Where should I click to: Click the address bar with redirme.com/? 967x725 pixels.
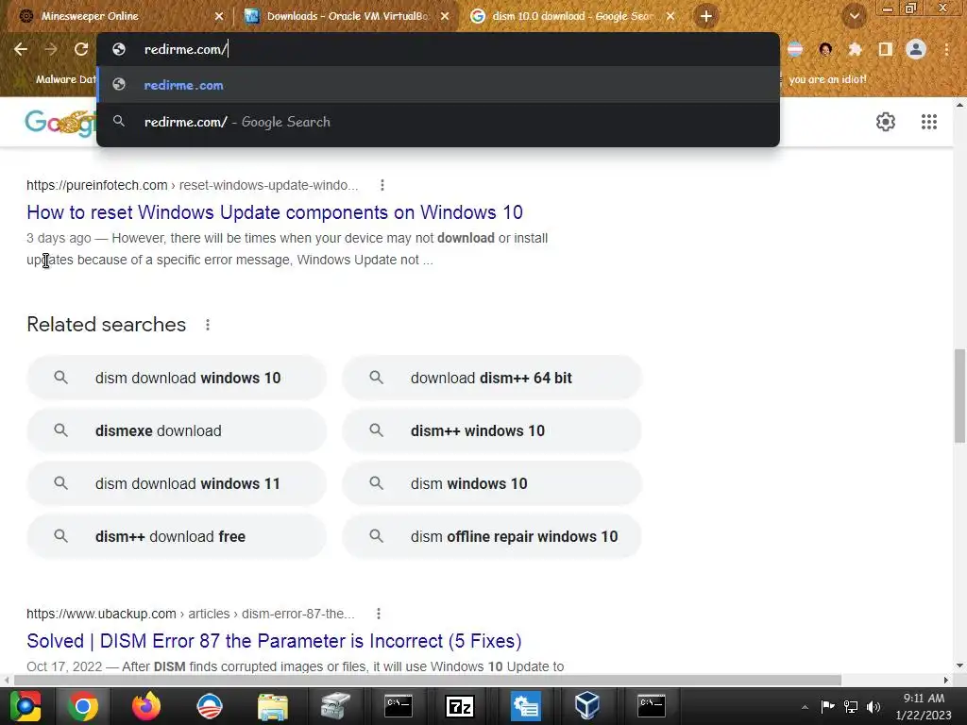[x=438, y=49]
